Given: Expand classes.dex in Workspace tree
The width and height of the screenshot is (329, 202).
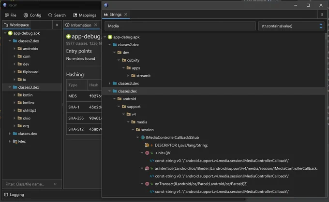Looking at the screenshot, I should coord(10,134).
